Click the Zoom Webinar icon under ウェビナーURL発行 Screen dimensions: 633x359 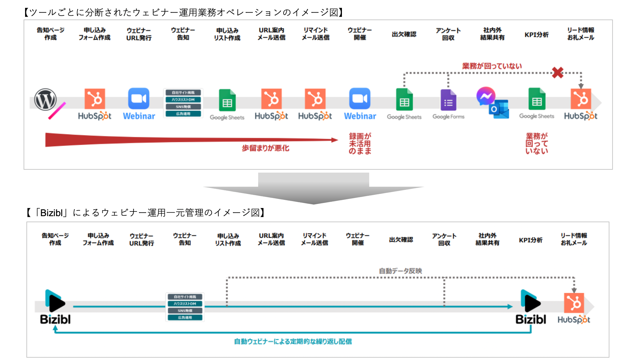(x=139, y=99)
